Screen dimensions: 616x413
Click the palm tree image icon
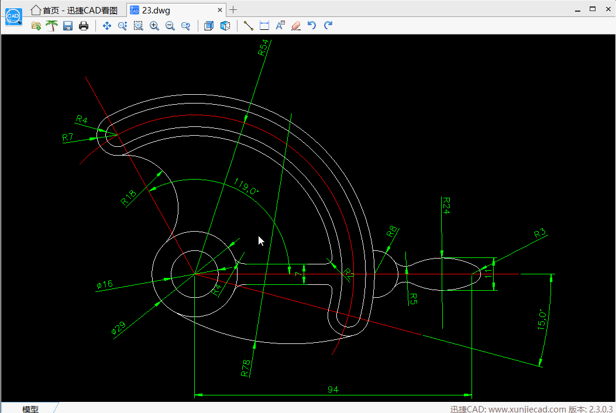click(52, 26)
